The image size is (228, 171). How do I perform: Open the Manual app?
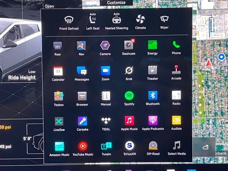coord(106,98)
